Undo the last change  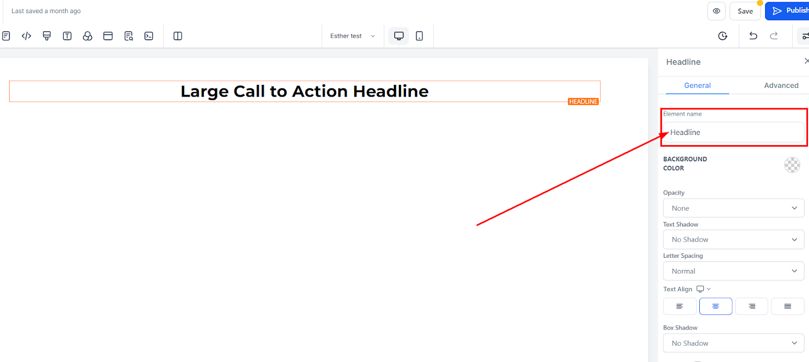point(753,35)
